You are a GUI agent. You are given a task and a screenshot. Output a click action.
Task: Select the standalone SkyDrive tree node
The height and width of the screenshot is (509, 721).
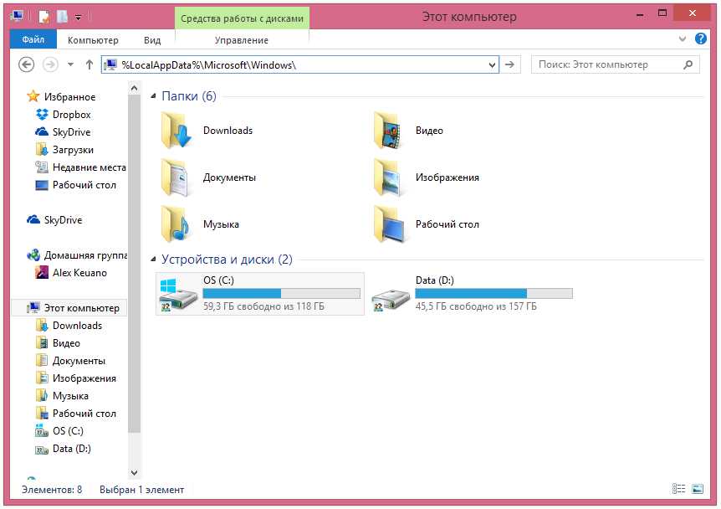point(54,220)
